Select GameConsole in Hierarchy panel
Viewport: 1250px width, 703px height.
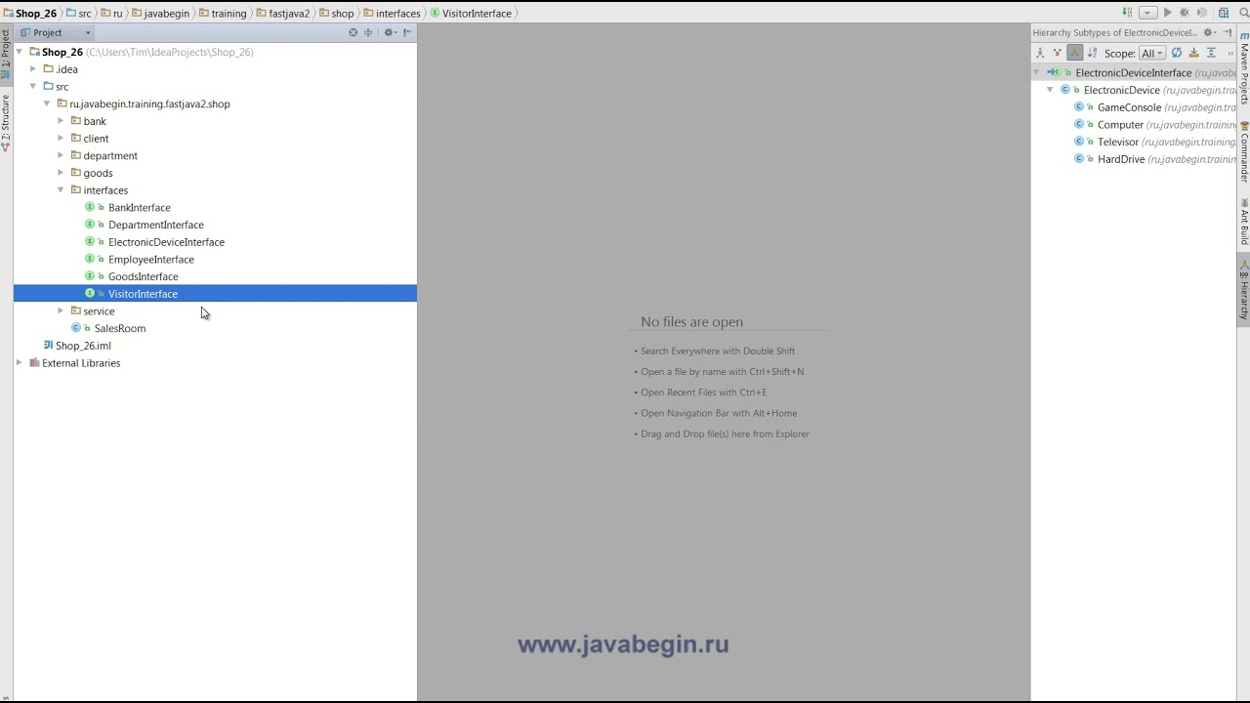point(1129,107)
